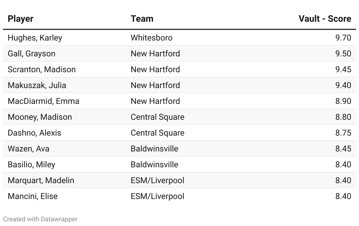Click the Wazen, Ava name
Screen dimensions: 359x226
pos(29,149)
